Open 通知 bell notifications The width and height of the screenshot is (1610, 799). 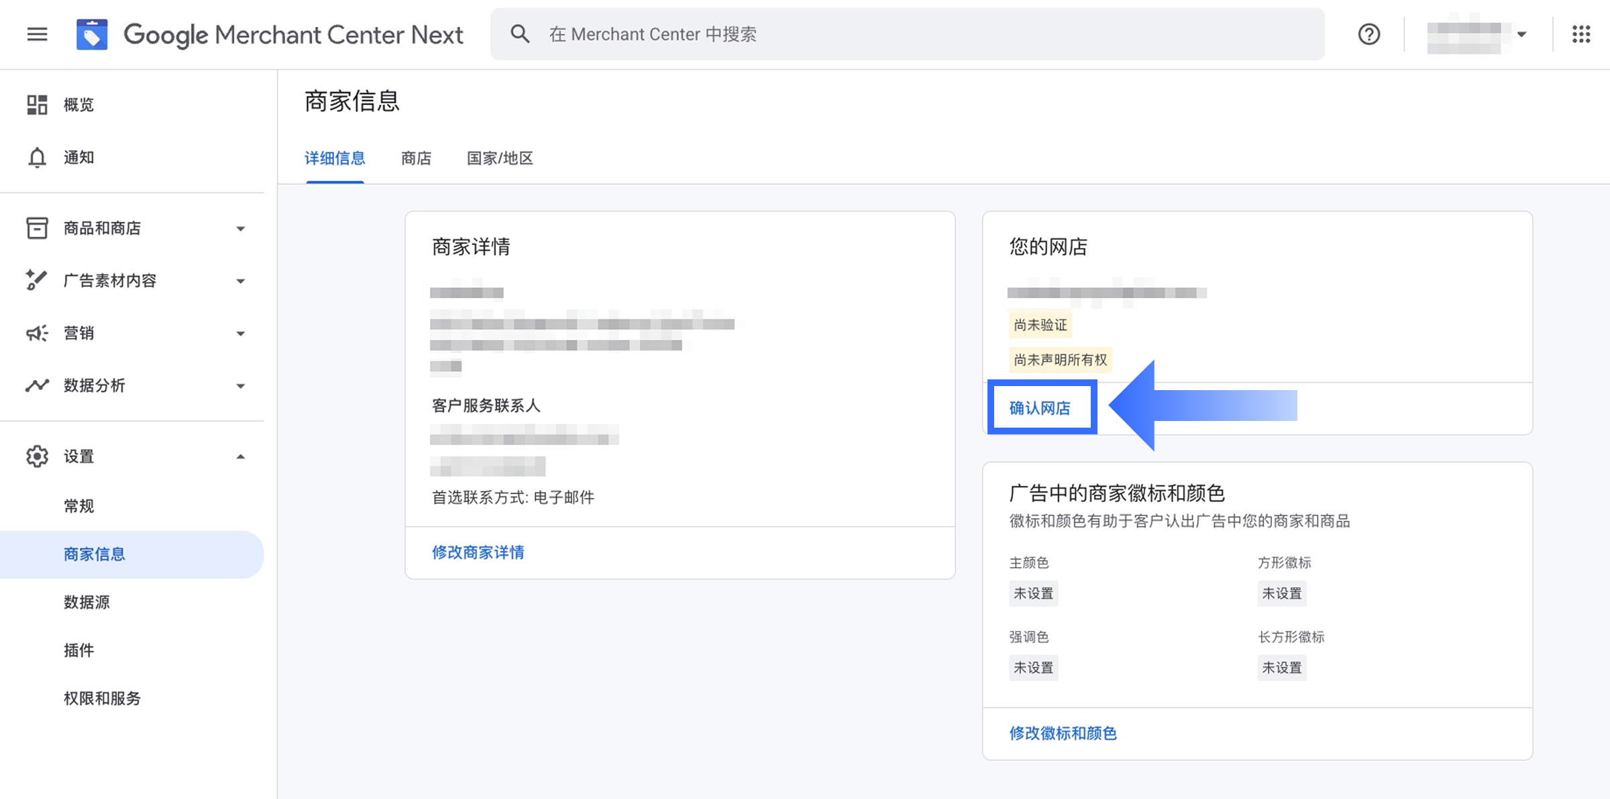point(37,158)
